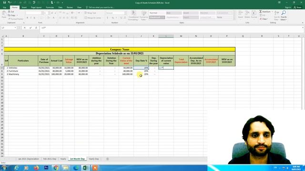Switch to the View tab

[x=79, y=8]
